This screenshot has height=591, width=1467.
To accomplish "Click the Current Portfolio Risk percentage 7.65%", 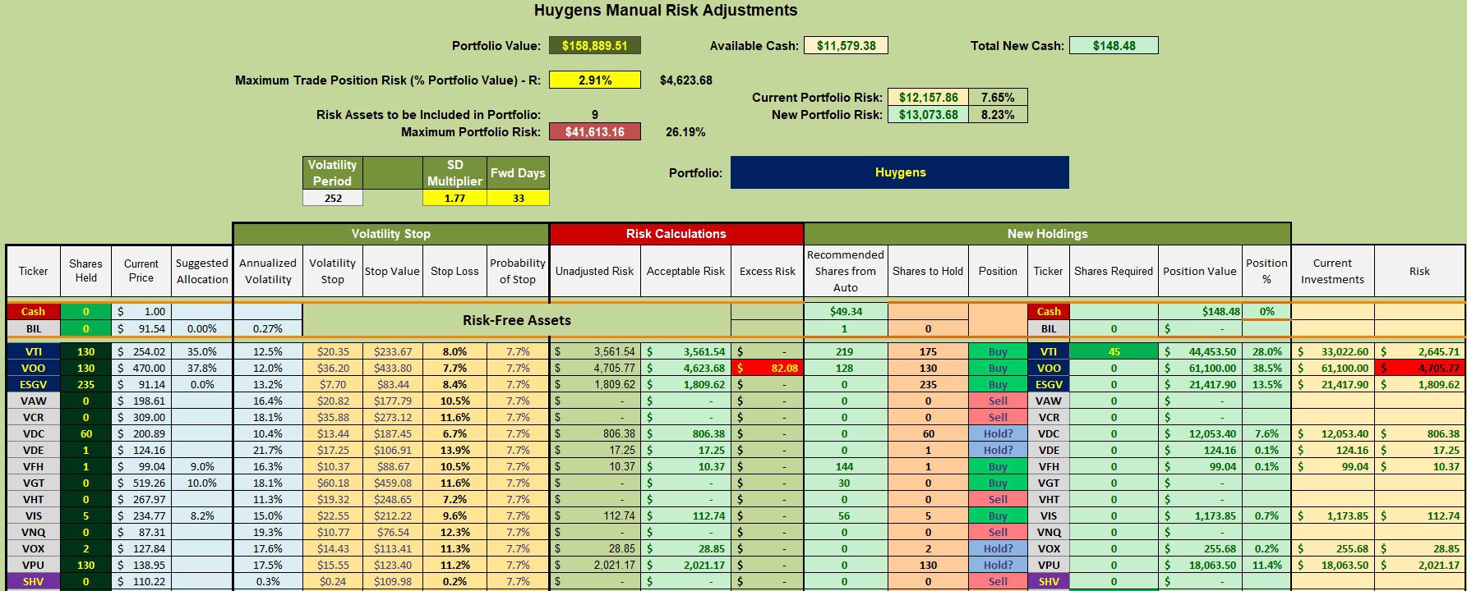I will [998, 98].
